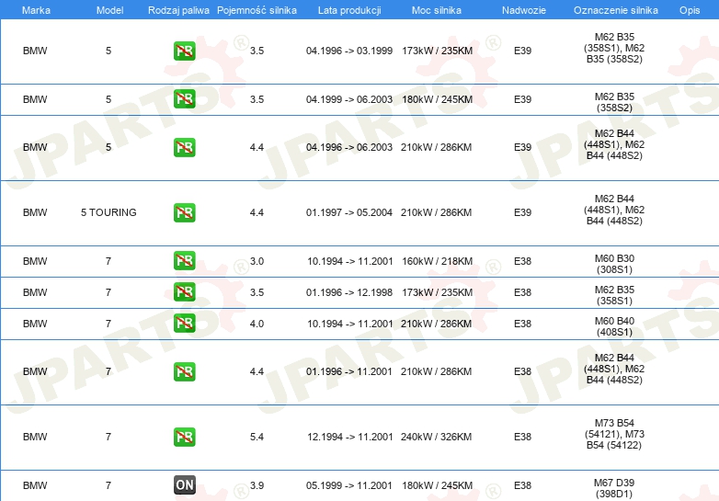Click engine capacity '3.9'

[257, 485]
